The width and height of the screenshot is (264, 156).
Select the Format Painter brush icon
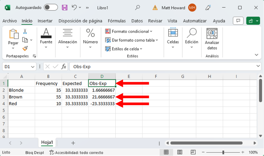tap(25, 48)
